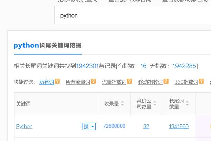
Task: Open the Python keyword link
Action: coord(24,126)
